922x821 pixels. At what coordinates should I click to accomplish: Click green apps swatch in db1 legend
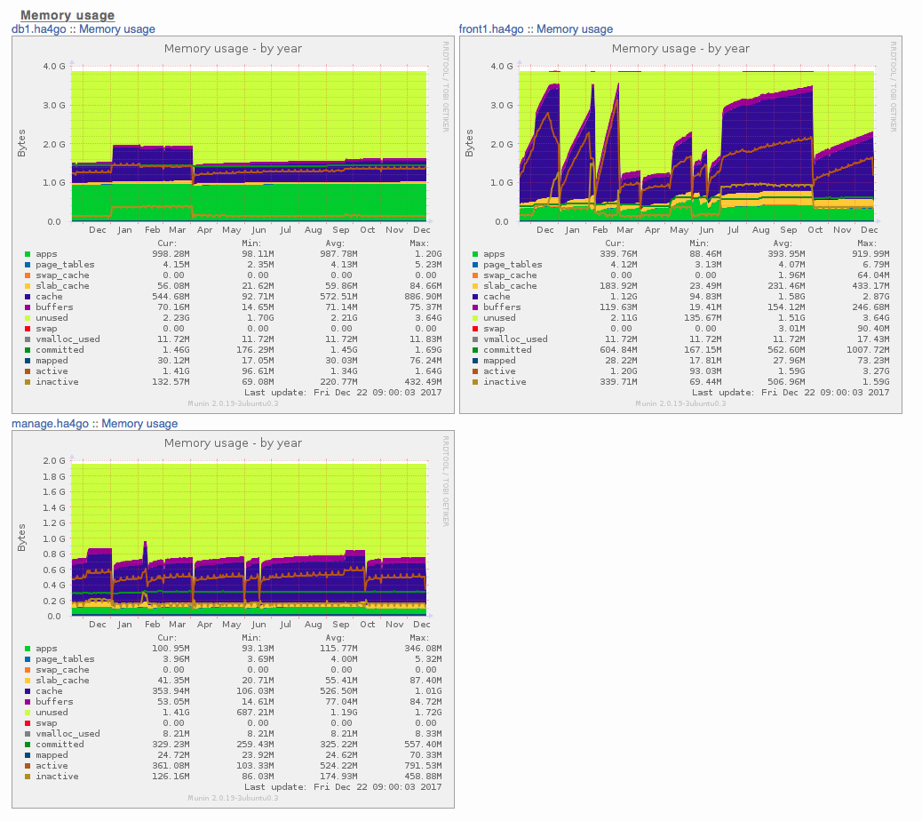pyautogui.click(x=28, y=254)
